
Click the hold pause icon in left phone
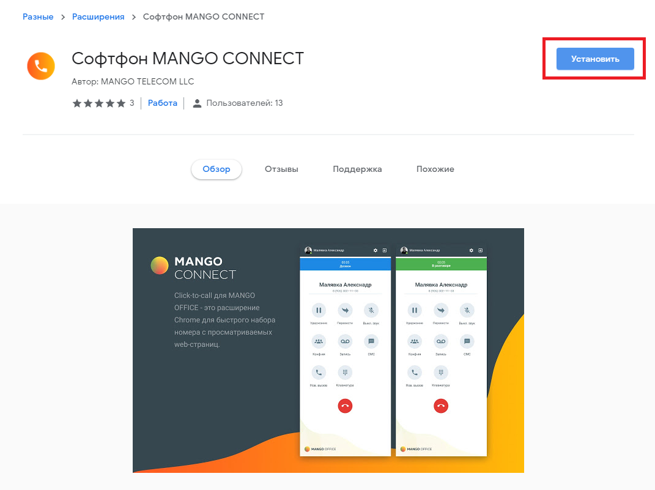pos(319,310)
